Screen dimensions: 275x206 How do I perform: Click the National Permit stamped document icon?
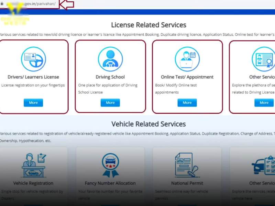tap(187, 165)
